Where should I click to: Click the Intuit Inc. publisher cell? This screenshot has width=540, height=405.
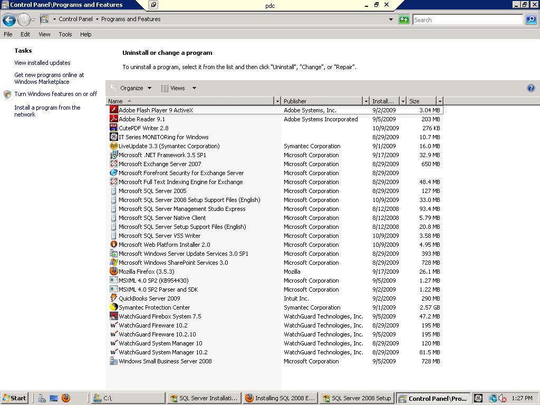[296, 298]
